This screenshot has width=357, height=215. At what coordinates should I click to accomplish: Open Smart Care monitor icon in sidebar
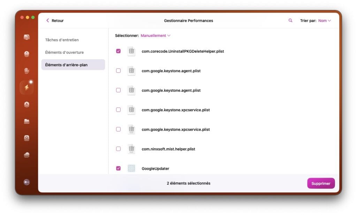coord(26,37)
